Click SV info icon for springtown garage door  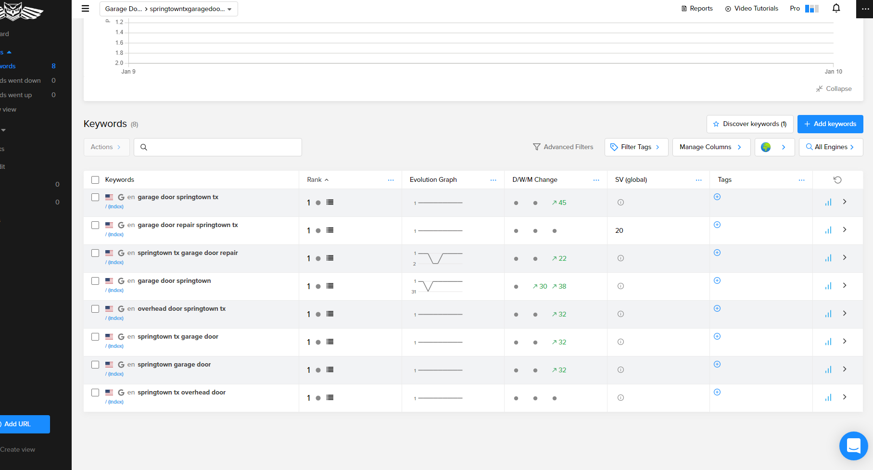(x=620, y=370)
